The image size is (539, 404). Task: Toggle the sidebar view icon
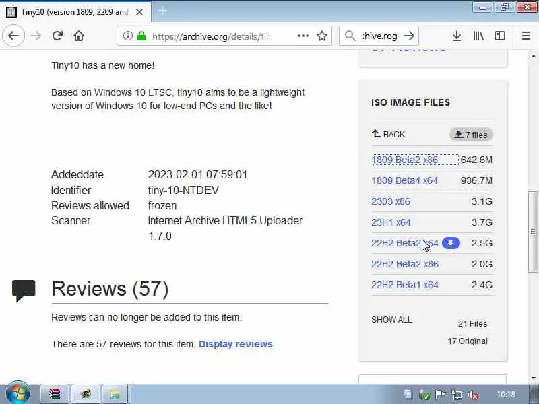click(x=500, y=36)
